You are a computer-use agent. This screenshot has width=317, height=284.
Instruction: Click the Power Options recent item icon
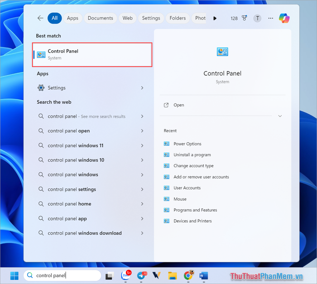tap(166, 144)
